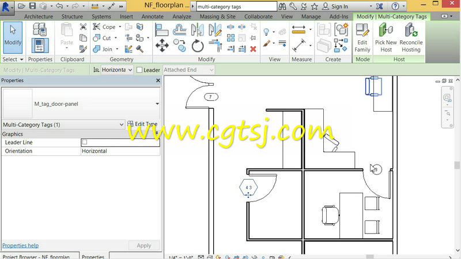Switch to the Massing & Site tab

coord(218,17)
